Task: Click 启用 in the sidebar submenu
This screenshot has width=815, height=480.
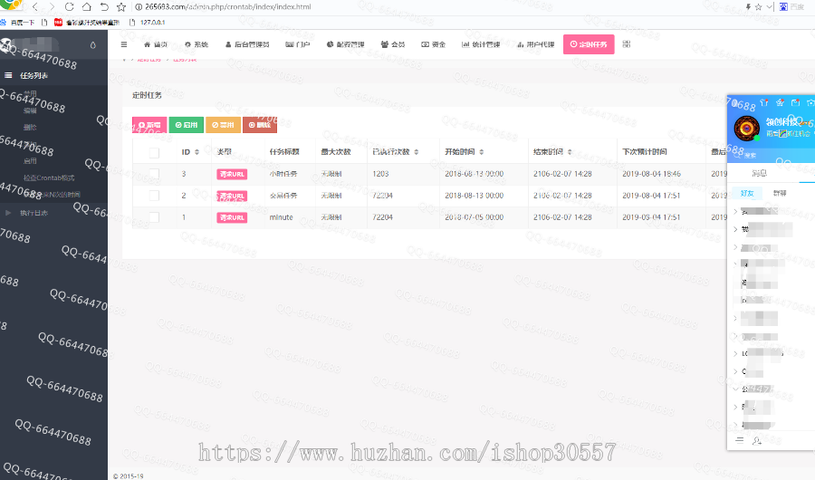Action: click(x=30, y=160)
